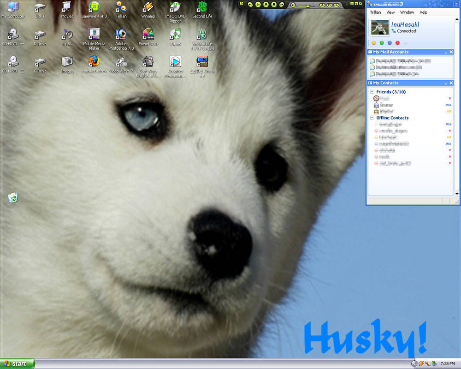Set Trillian status to away (yellow circle)
This screenshot has height=369, width=461.
pos(374,42)
